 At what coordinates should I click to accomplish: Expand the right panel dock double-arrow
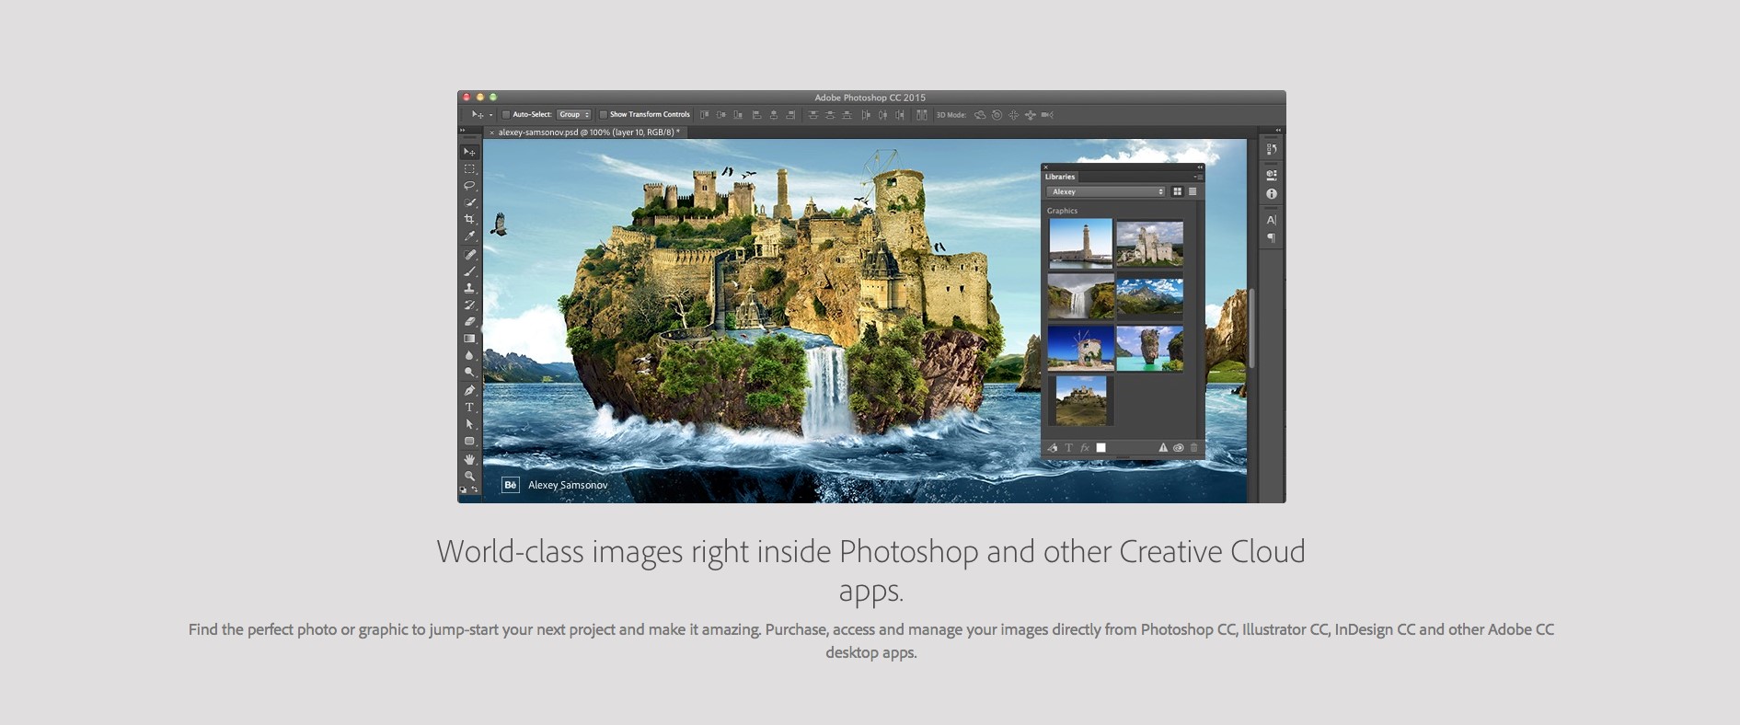(1277, 131)
